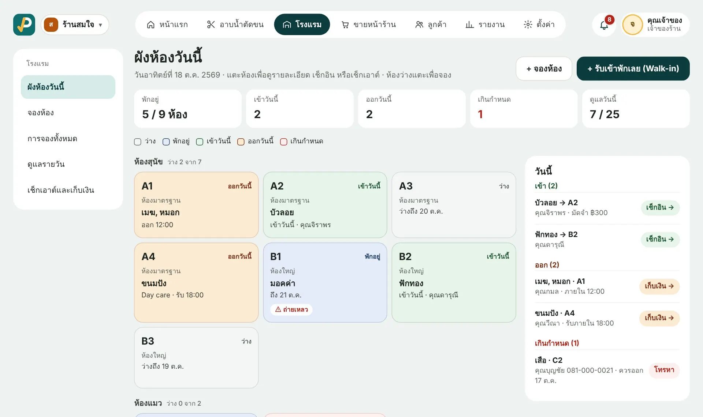Open the notification bell
This screenshot has height=417, width=703.
(x=604, y=25)
